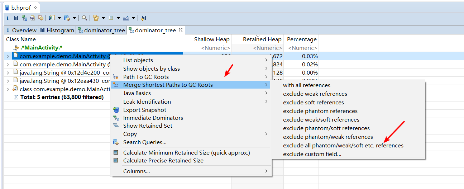464x189 pixels.
Task: Open the heap dump overview info icon
Action: (x=8, y=18)
